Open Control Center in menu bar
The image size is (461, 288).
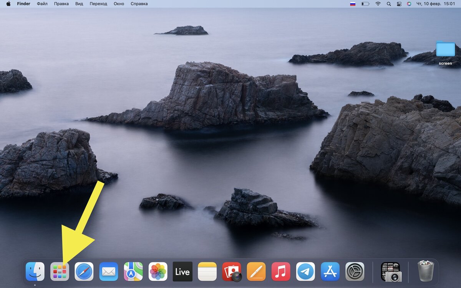[x=399, y=4]
